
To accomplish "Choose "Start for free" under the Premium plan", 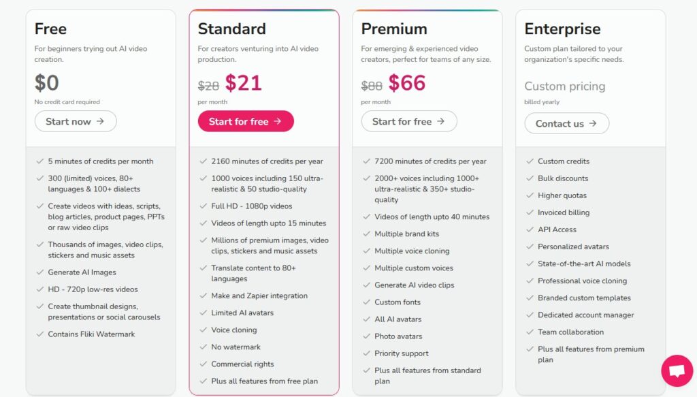I will (408, 121).
